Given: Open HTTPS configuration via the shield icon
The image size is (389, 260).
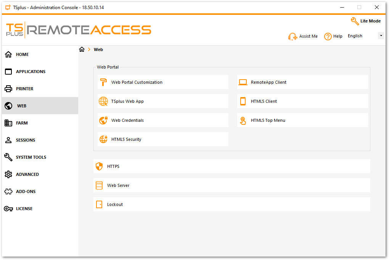Looking at the screenshot, I should (99, 166).
